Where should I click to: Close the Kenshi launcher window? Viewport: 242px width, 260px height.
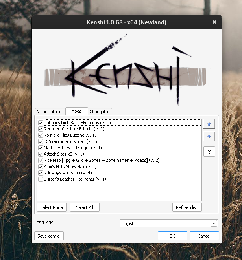(214, 22)
